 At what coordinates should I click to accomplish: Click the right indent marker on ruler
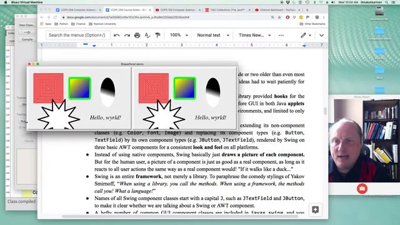pos(304,46)
